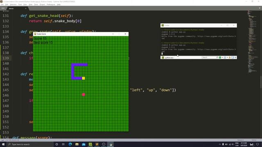Click the Python syntax selector in status bar
262x147 pixels.
[x=254, y=140]
